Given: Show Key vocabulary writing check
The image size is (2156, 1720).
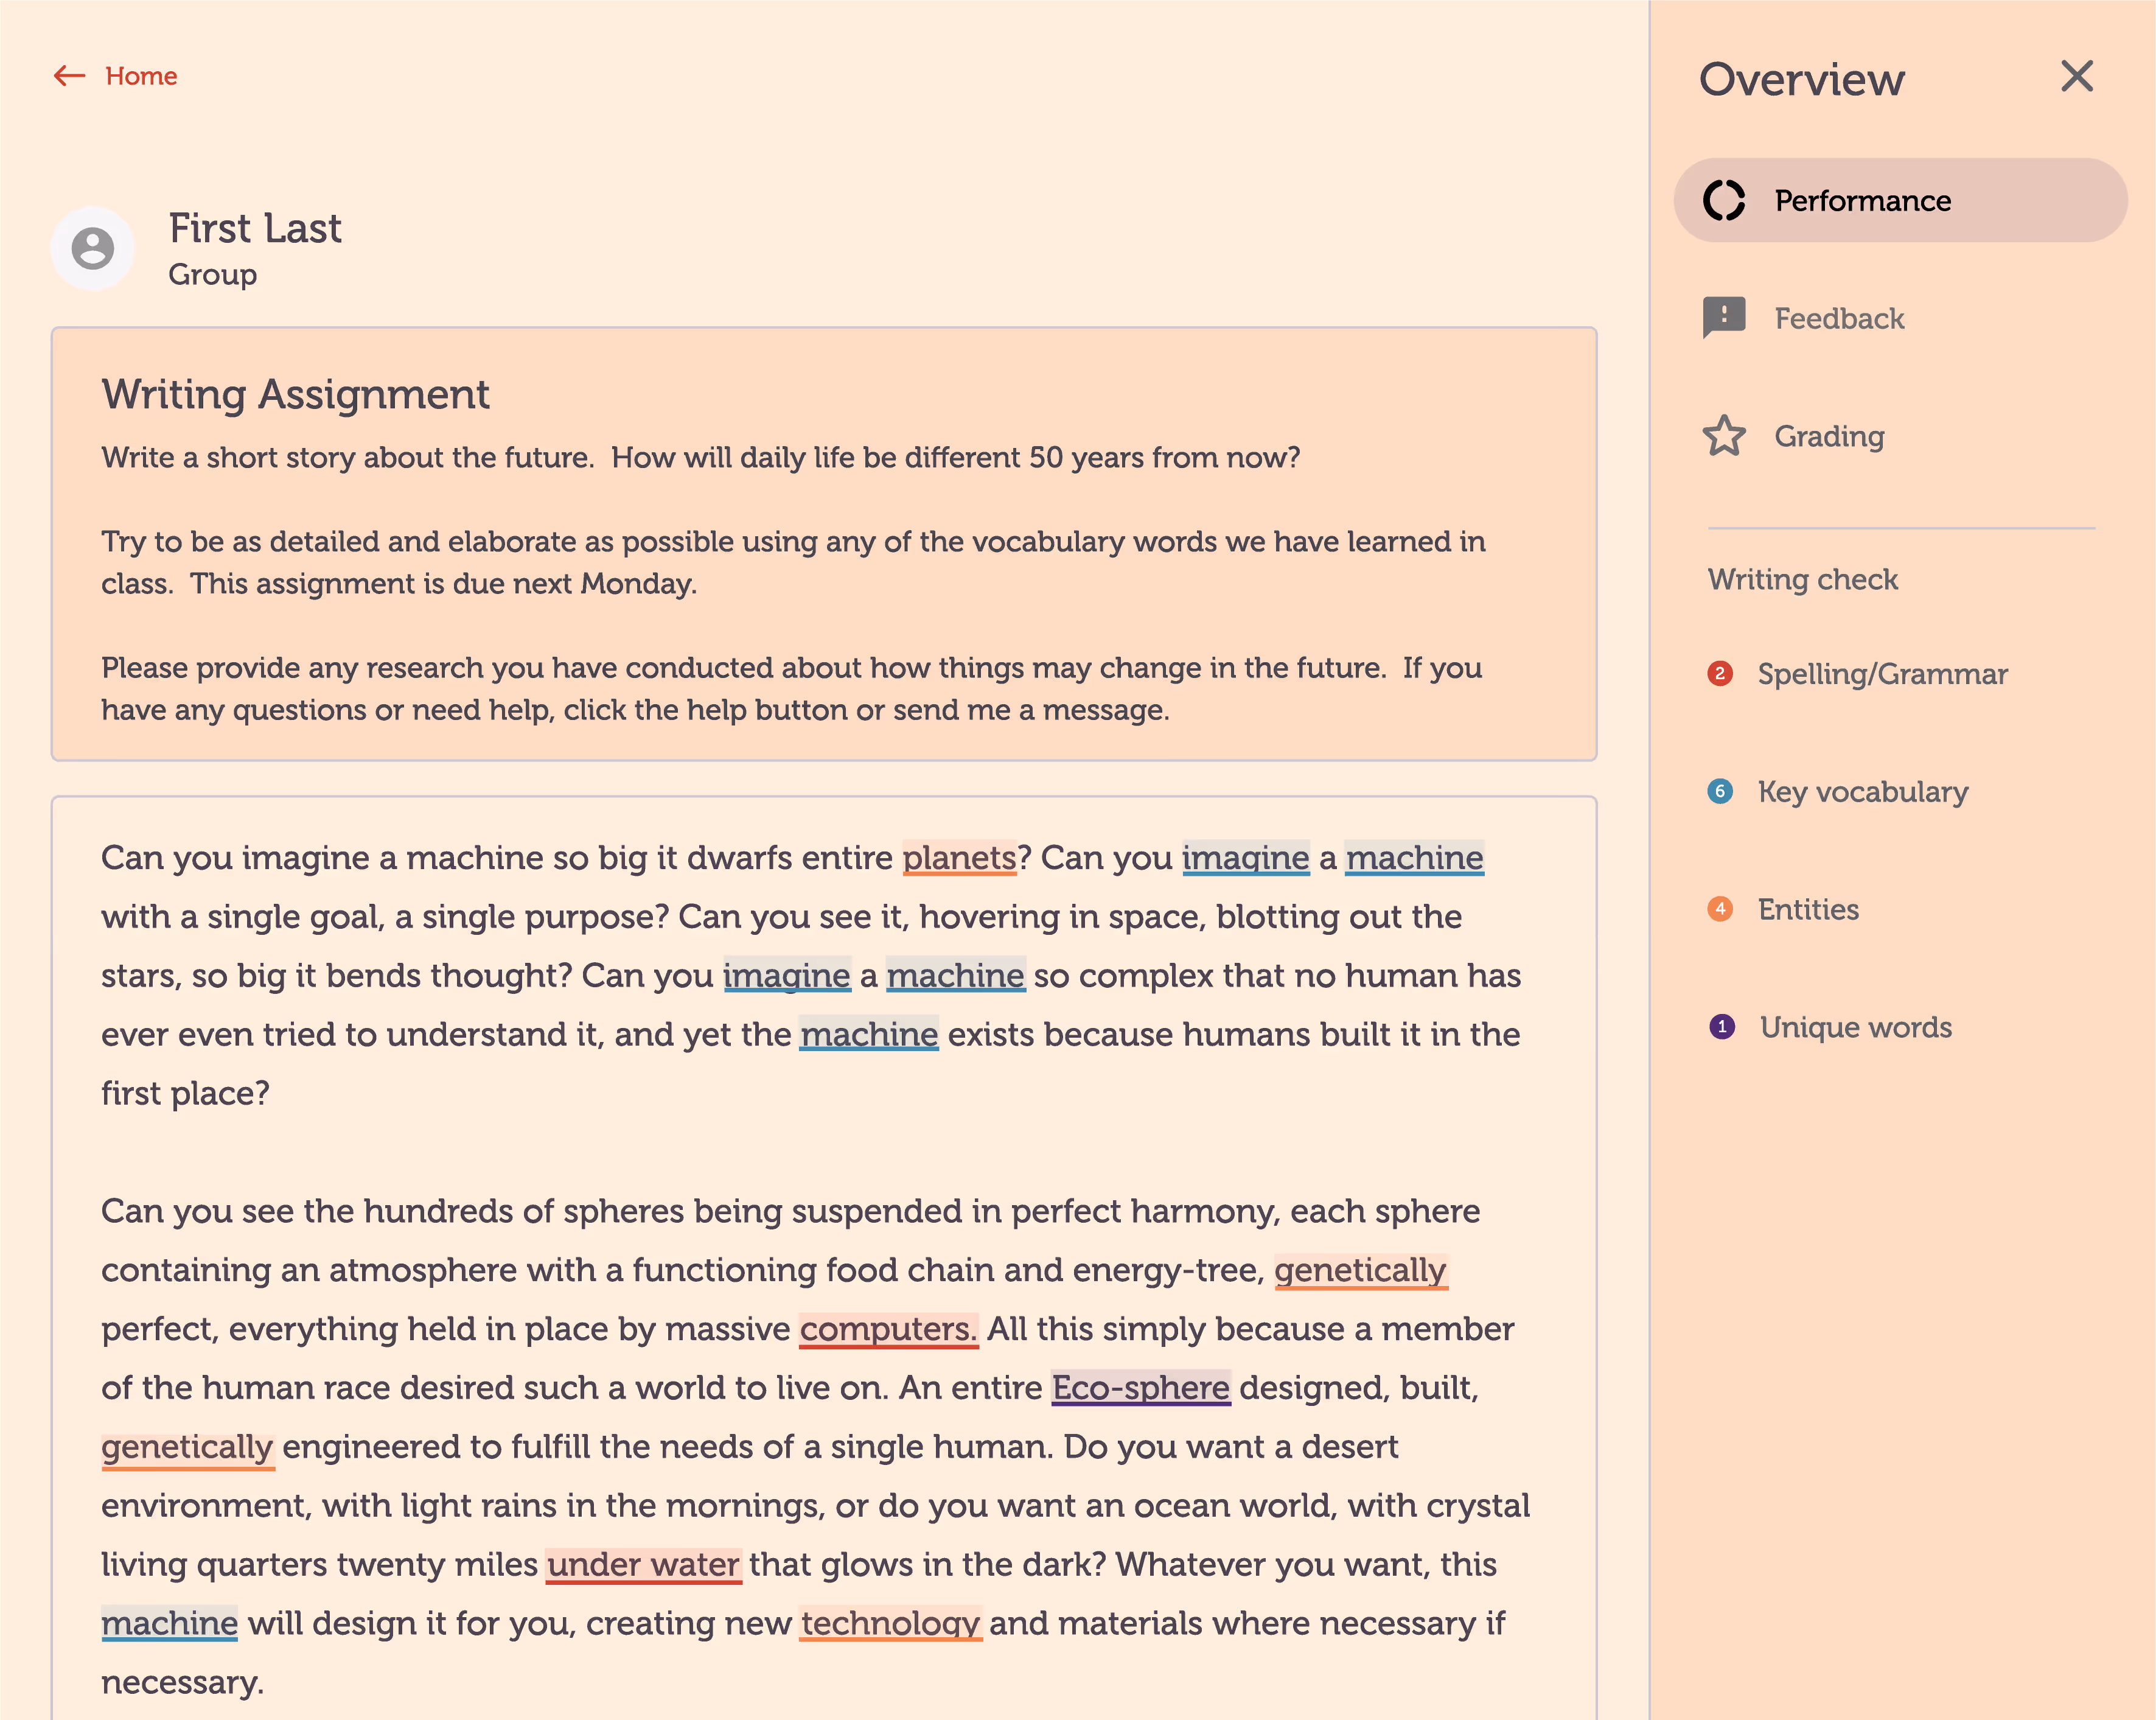Looking at the screenshot, I should point(1863,791).
